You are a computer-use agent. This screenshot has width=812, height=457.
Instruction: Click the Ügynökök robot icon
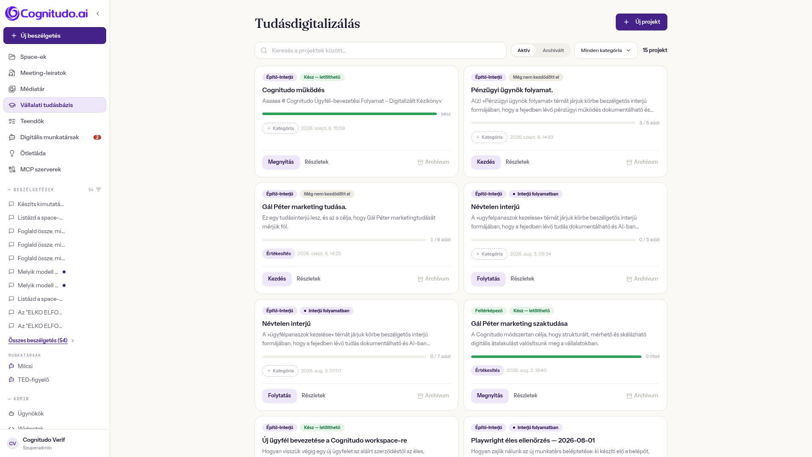point(11,413)
